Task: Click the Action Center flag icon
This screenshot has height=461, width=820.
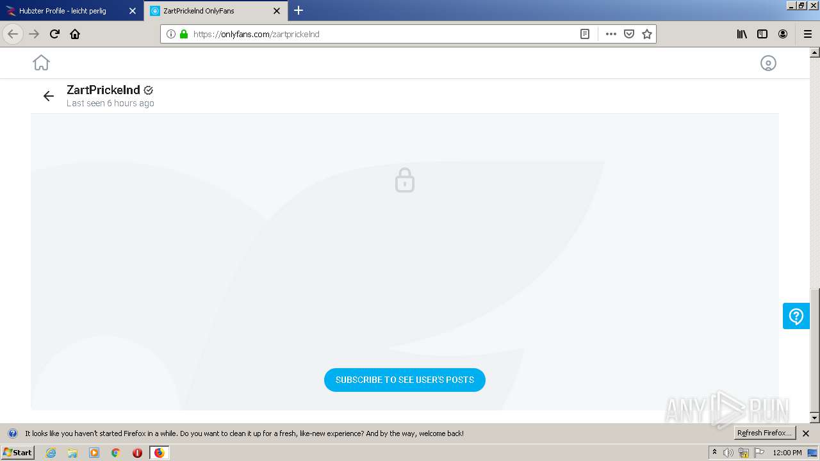Action: (x=759, y=453)
